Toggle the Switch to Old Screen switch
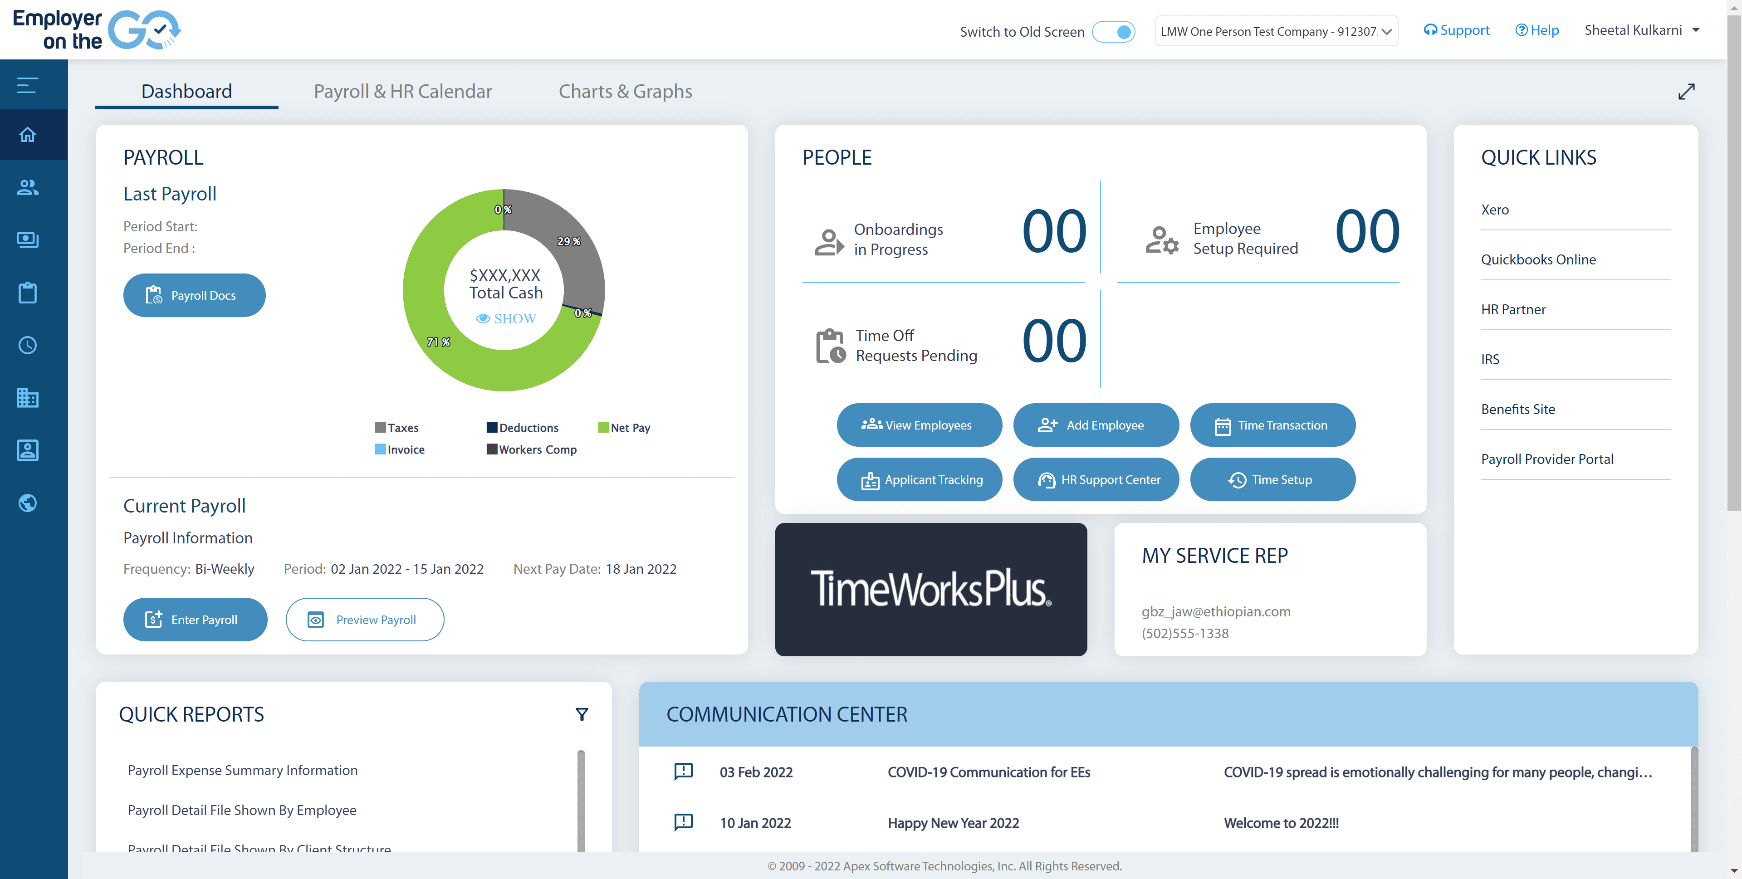The image size is (1742, 879). [1115, 31]
